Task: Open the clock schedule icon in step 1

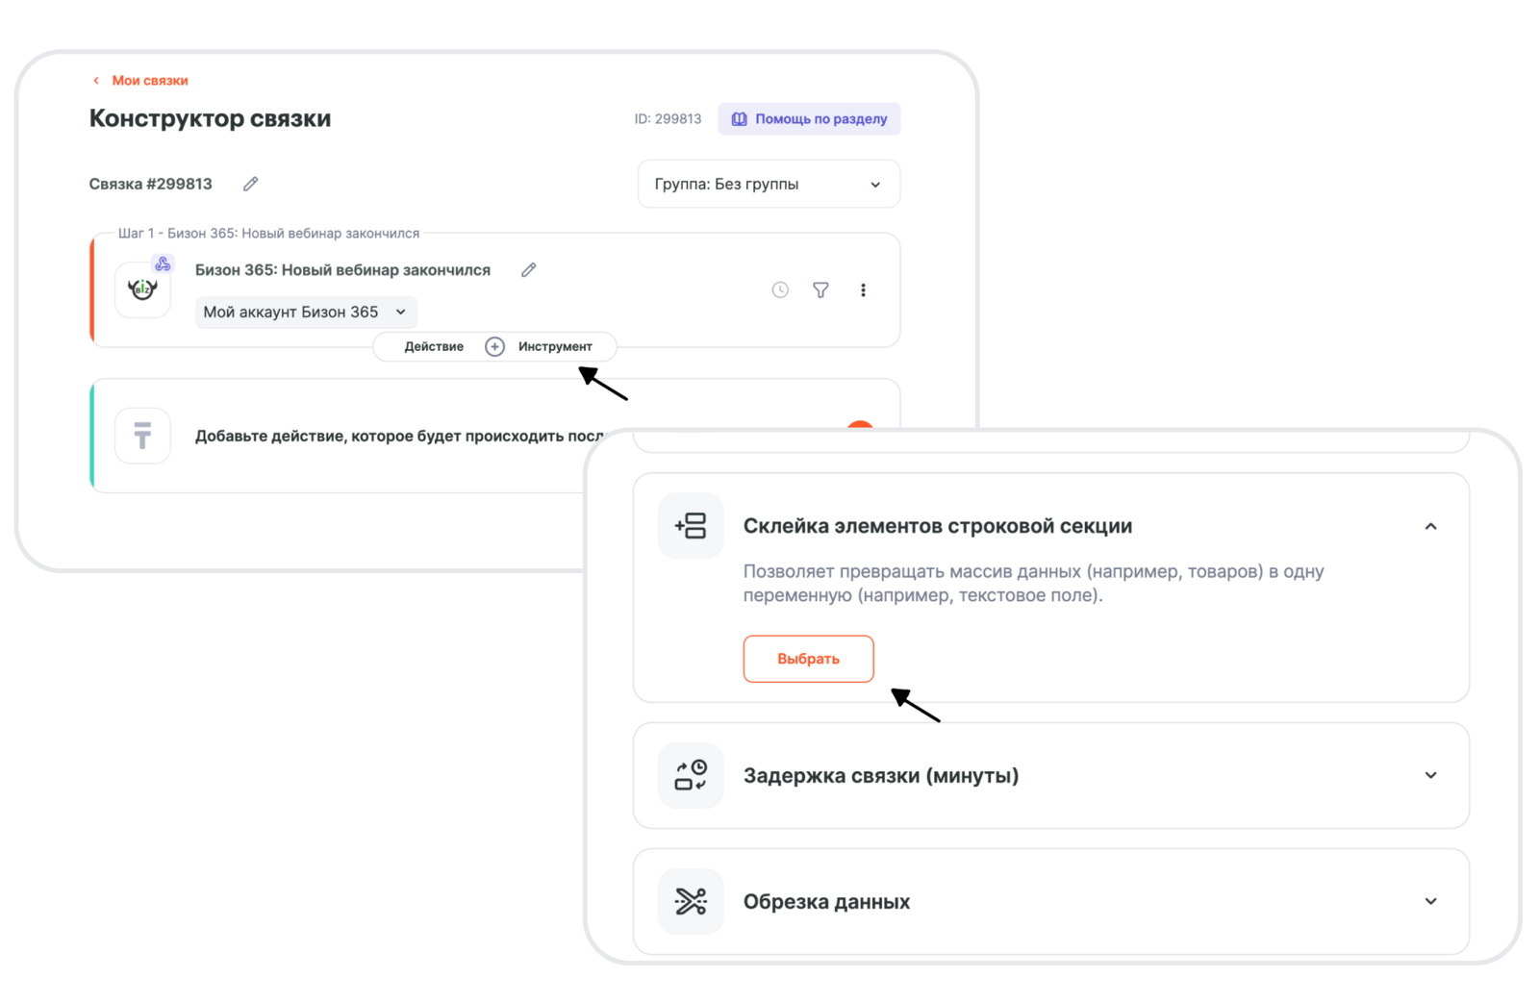Action: 780,289
